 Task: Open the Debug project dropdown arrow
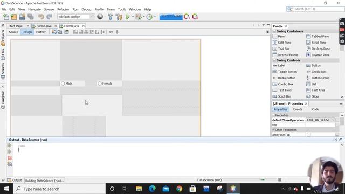tap(144, 17)
